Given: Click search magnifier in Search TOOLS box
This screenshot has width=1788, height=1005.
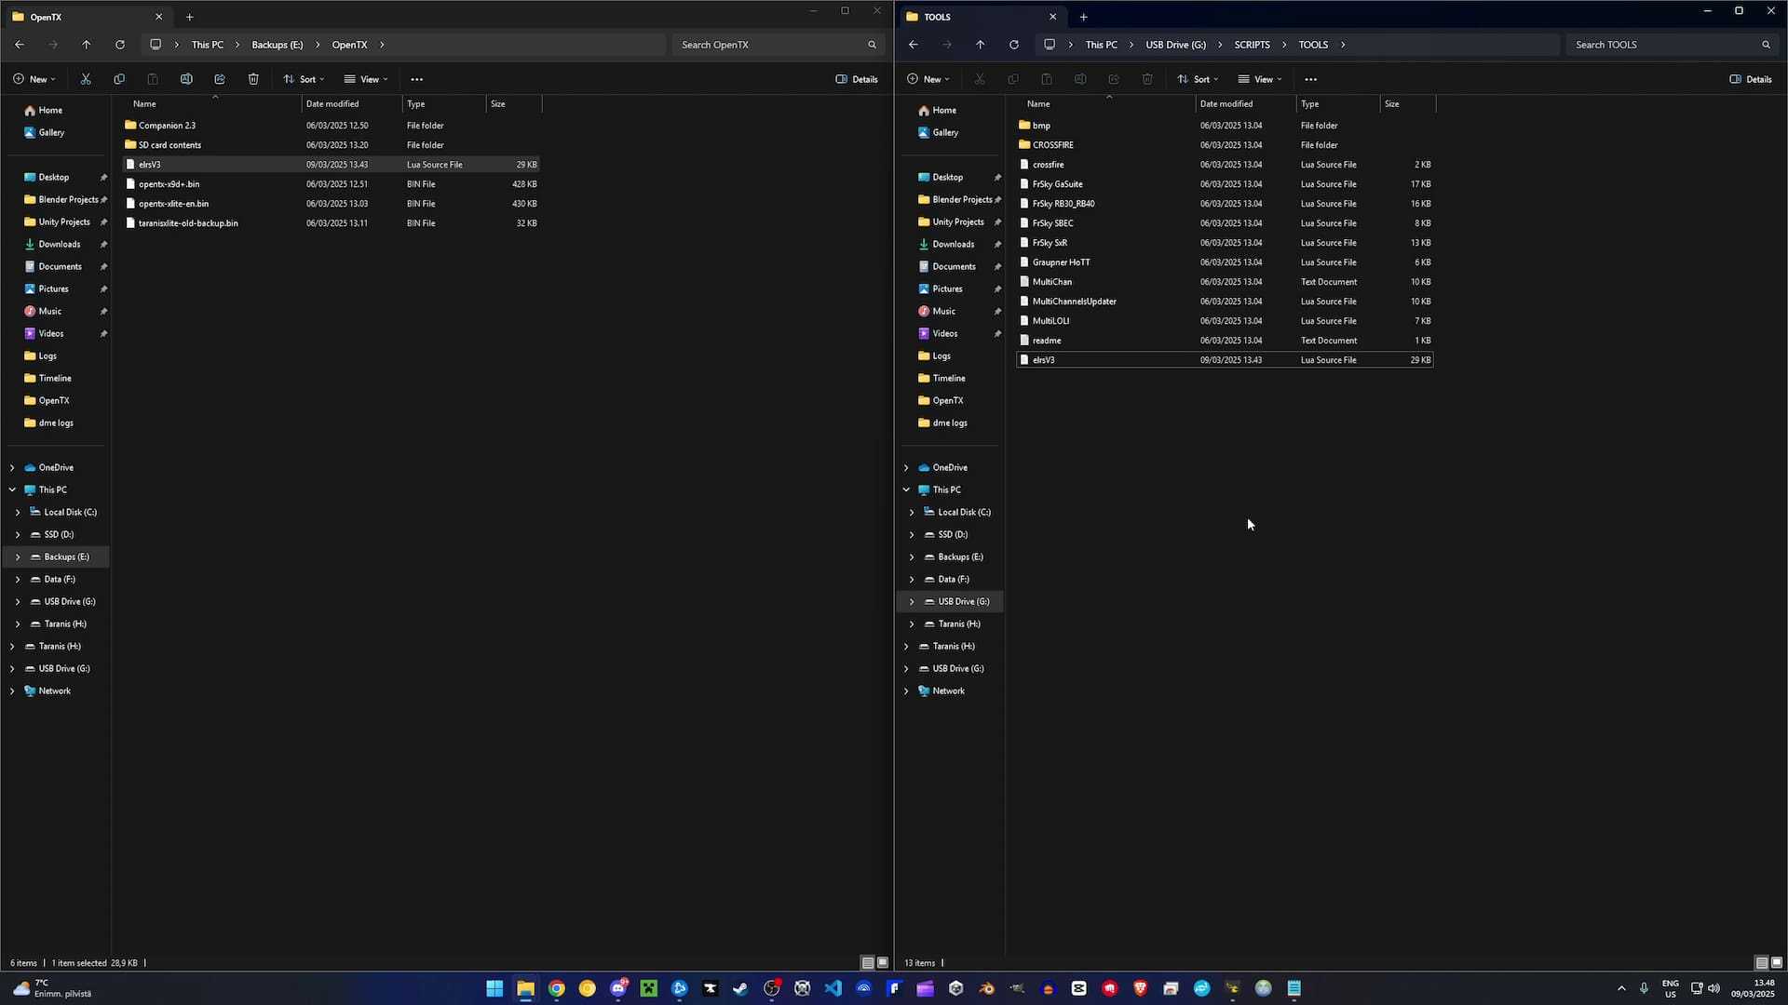Looking at the screenshot, I should pos(1767,45).
